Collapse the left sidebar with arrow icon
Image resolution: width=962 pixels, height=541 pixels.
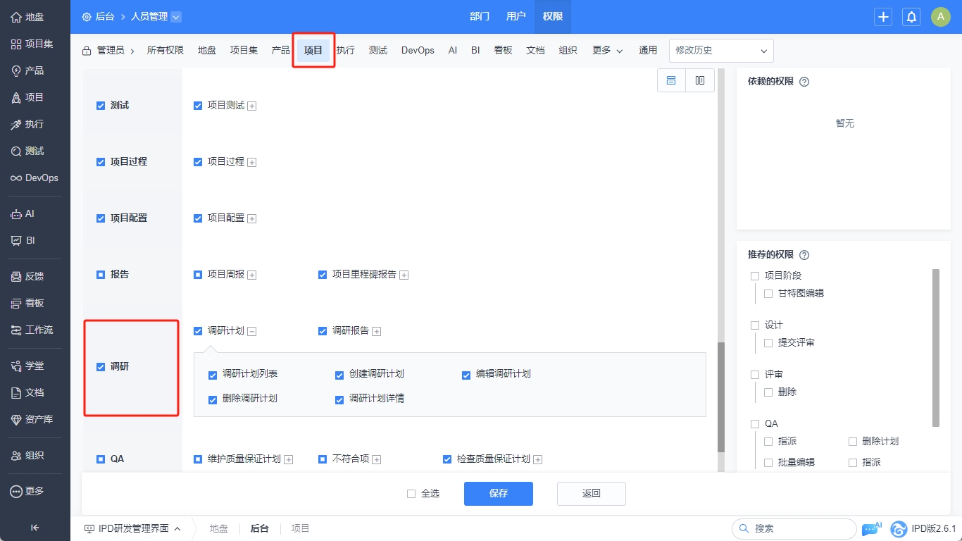click(x=35, y=528)
